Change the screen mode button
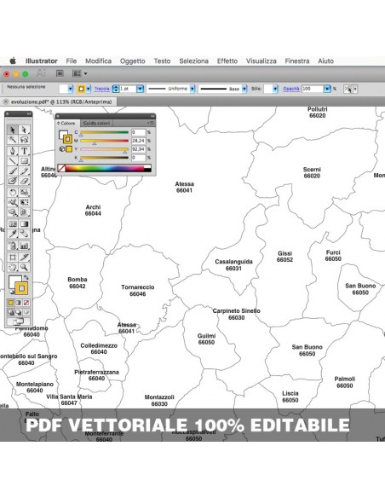The image size is (385, 498). pyautogui.click(x=19, y=321)
